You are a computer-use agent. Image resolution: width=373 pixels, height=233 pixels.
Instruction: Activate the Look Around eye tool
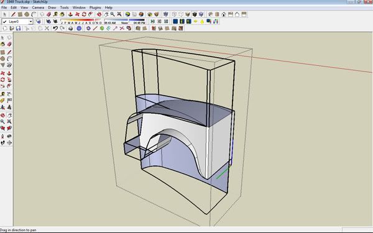tap(9, 136)
